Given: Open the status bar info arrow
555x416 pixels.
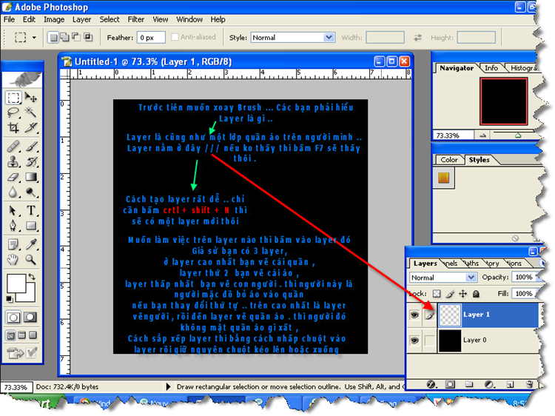Looking at the screenshot, I should coord(168,386).
